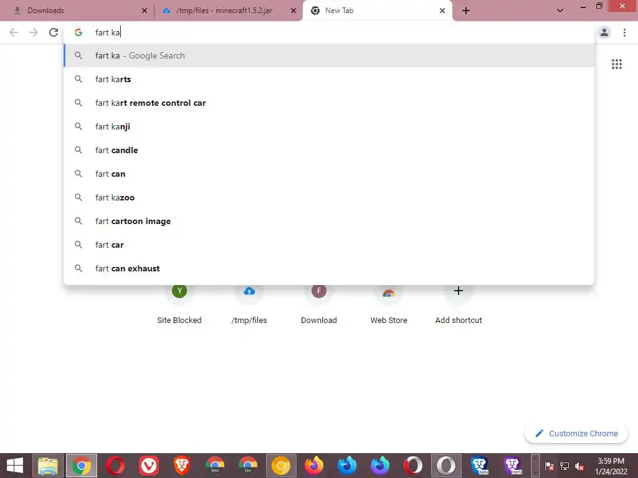Open a new browser tab with plus

[466, 11]
